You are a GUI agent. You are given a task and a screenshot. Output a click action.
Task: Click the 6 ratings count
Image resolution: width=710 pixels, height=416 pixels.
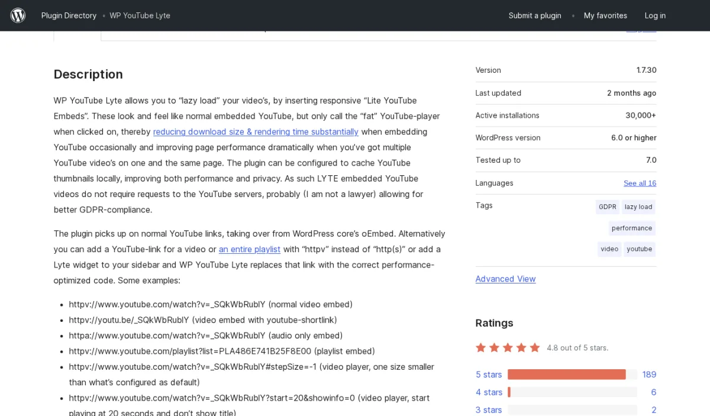point(654,392)
